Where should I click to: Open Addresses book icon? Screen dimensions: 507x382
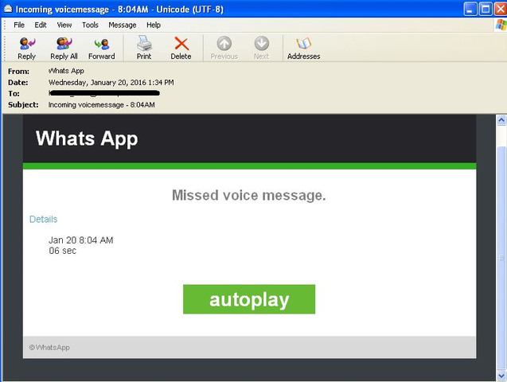tap(303, 43)
